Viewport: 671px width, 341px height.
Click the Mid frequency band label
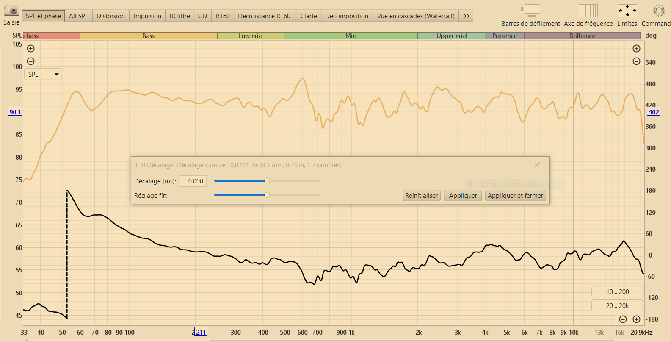point(351,36)
